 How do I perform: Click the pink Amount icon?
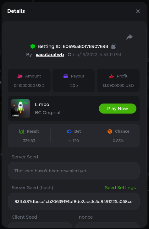[20, 76]
